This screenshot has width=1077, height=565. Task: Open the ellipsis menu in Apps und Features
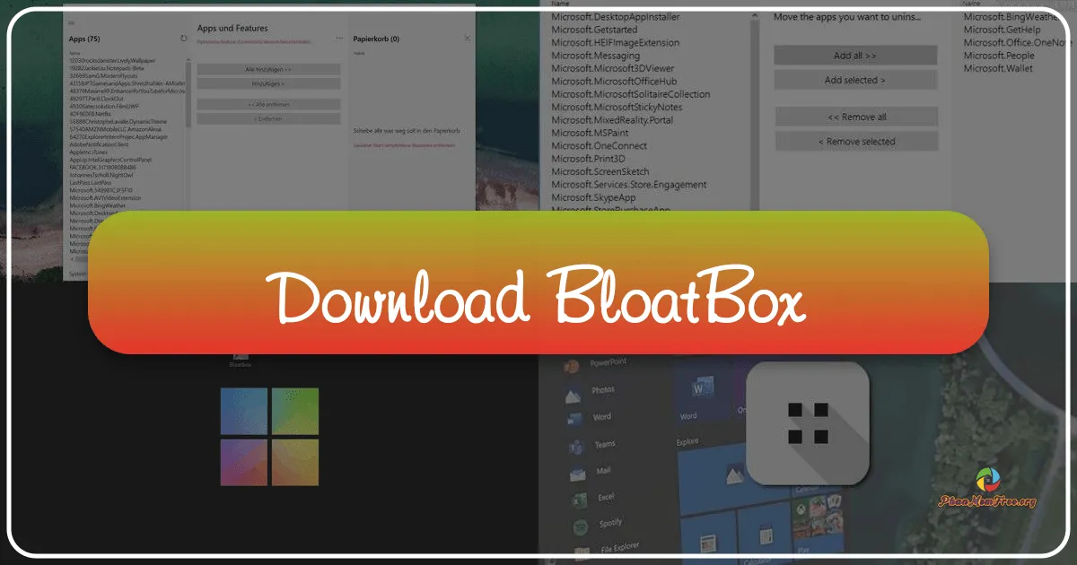pos(339,38)
